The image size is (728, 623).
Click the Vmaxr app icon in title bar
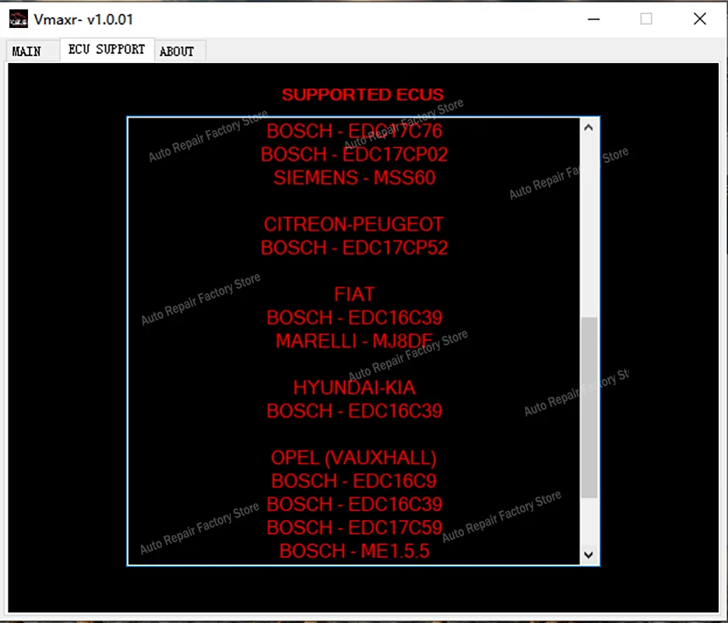[19, 19]
